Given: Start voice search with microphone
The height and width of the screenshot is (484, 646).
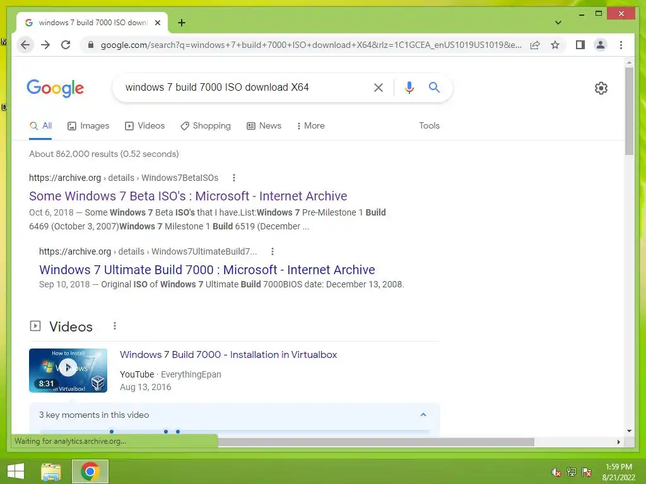Looking at the screenshot, I should 409,87.
